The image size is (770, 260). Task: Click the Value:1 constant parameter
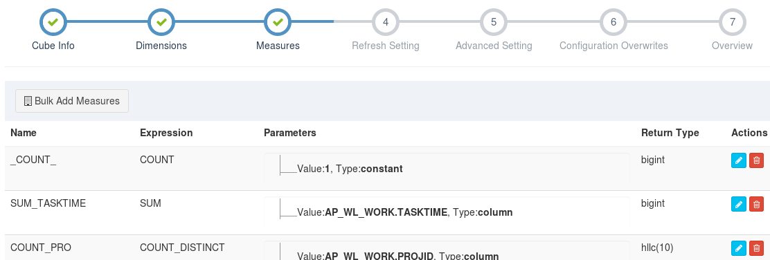point(350,169)
